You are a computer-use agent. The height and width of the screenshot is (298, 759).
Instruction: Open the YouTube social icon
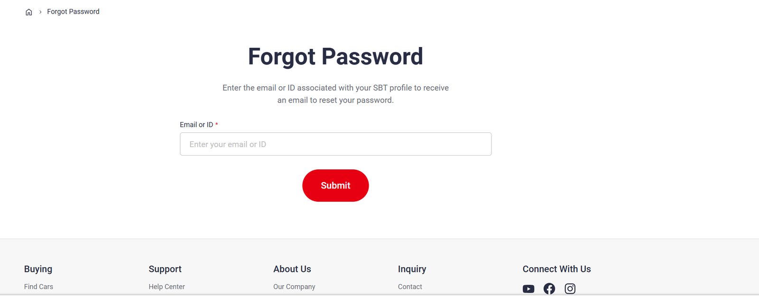[528, 289]
